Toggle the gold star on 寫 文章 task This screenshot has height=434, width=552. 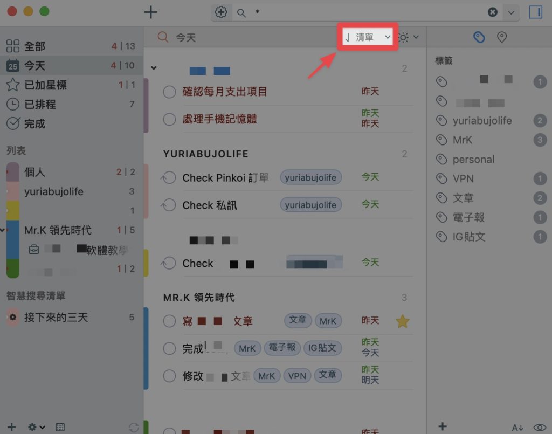(402, 321)
